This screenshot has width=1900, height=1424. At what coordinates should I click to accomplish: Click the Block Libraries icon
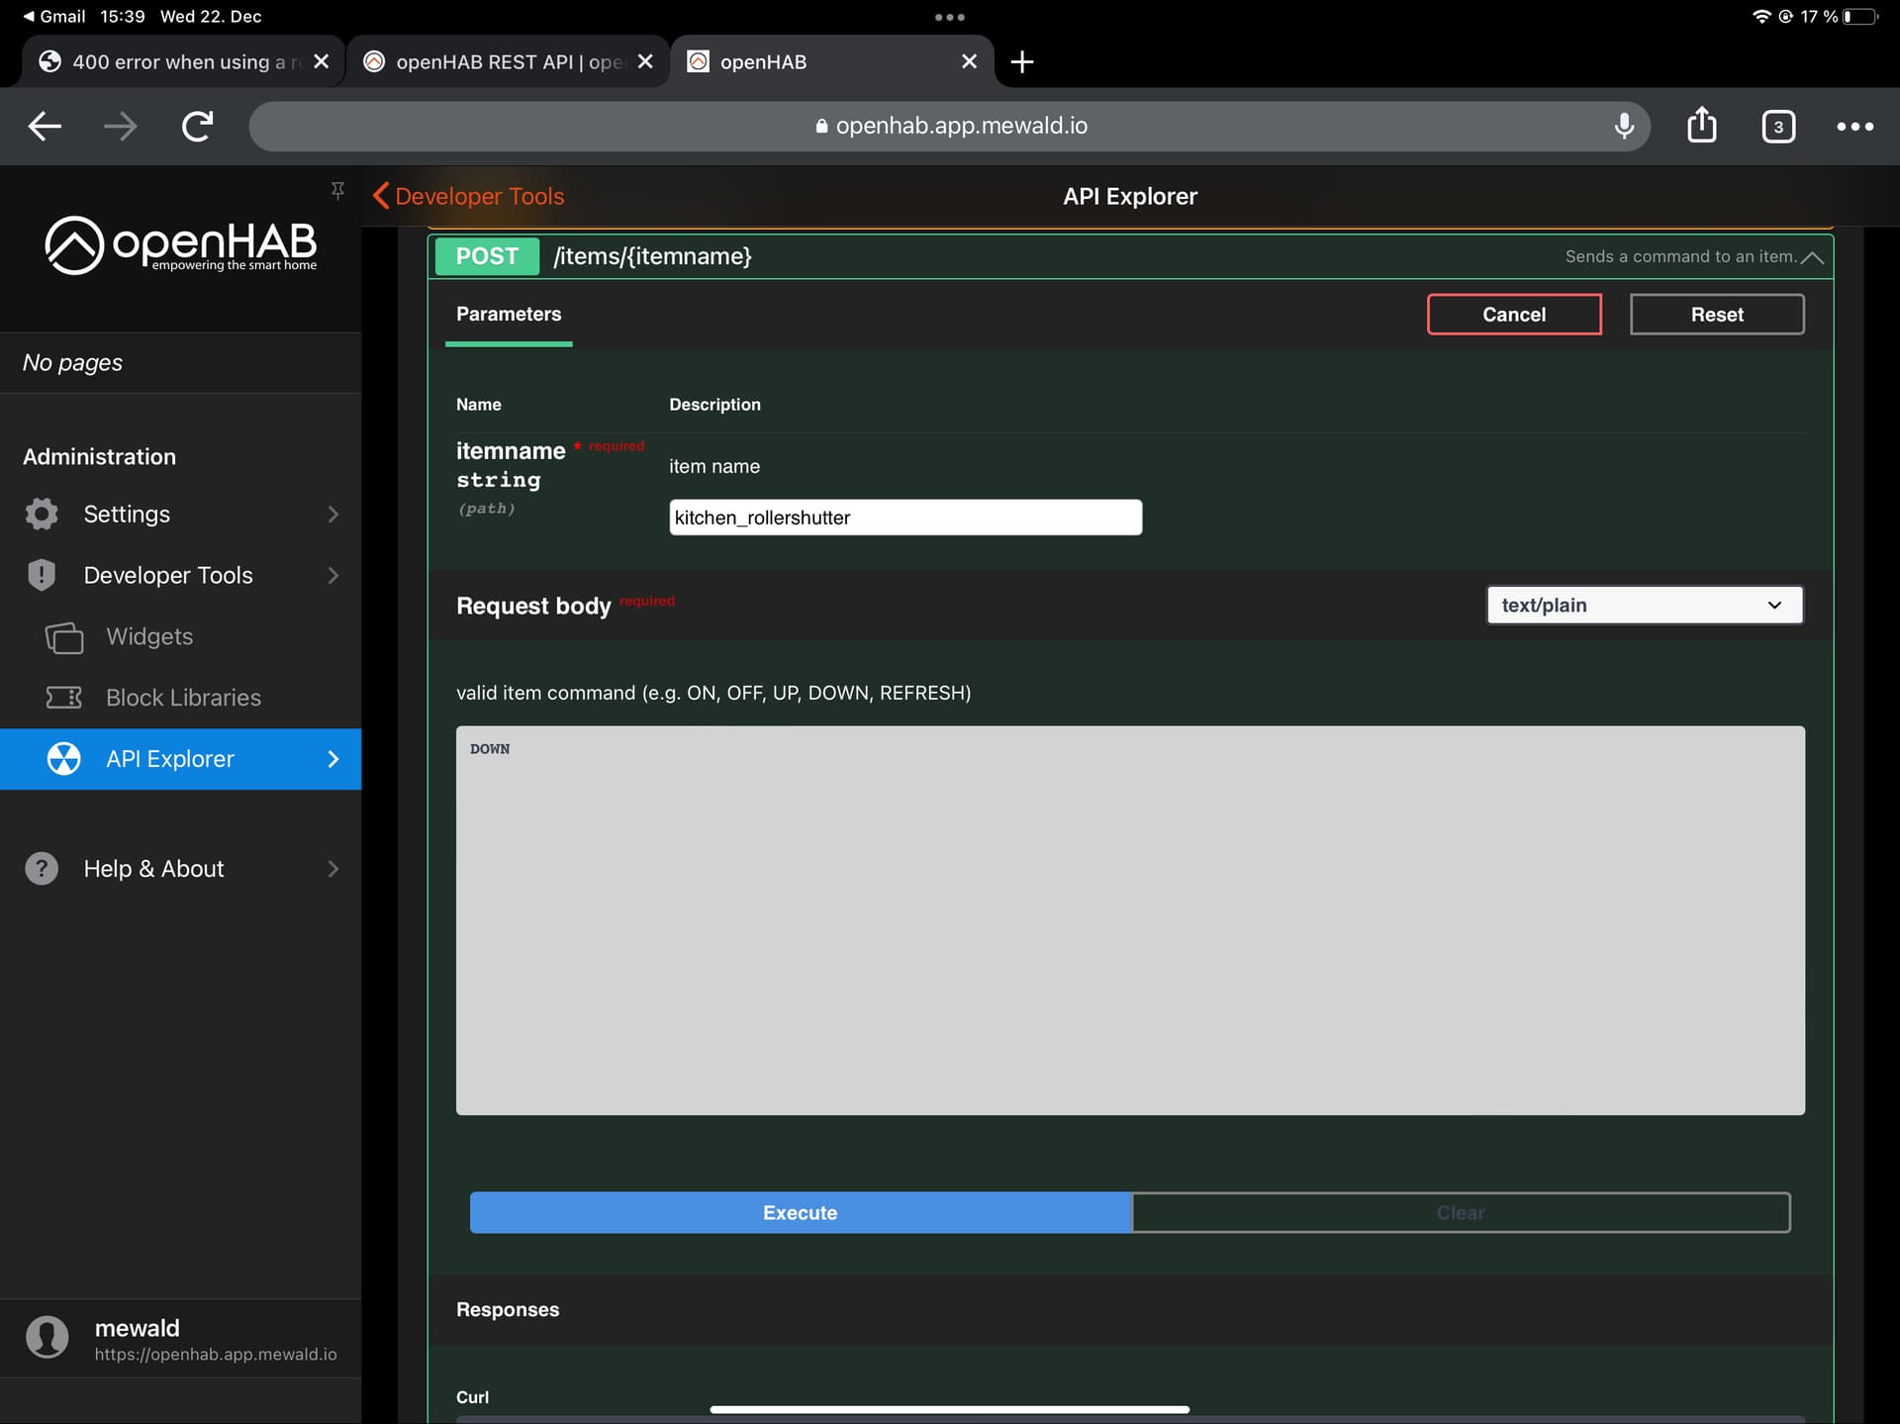(x=64, y=698)
